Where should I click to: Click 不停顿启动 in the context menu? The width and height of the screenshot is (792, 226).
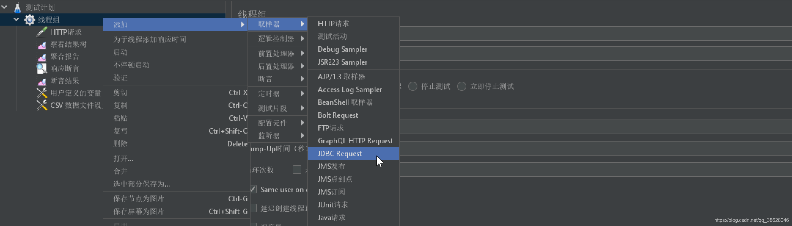(176, 65)
